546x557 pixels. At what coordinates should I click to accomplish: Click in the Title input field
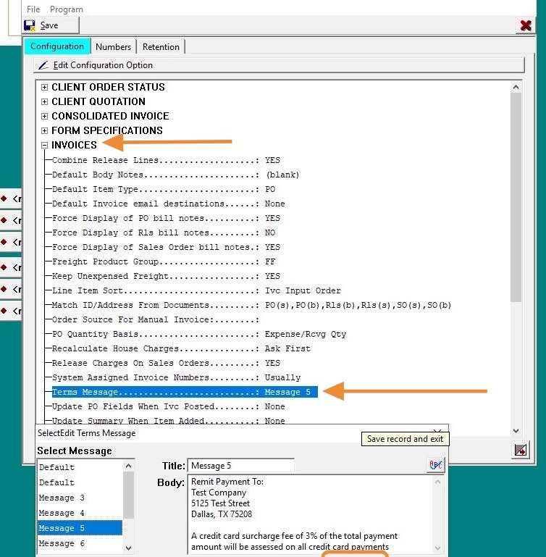pos(240,465)
